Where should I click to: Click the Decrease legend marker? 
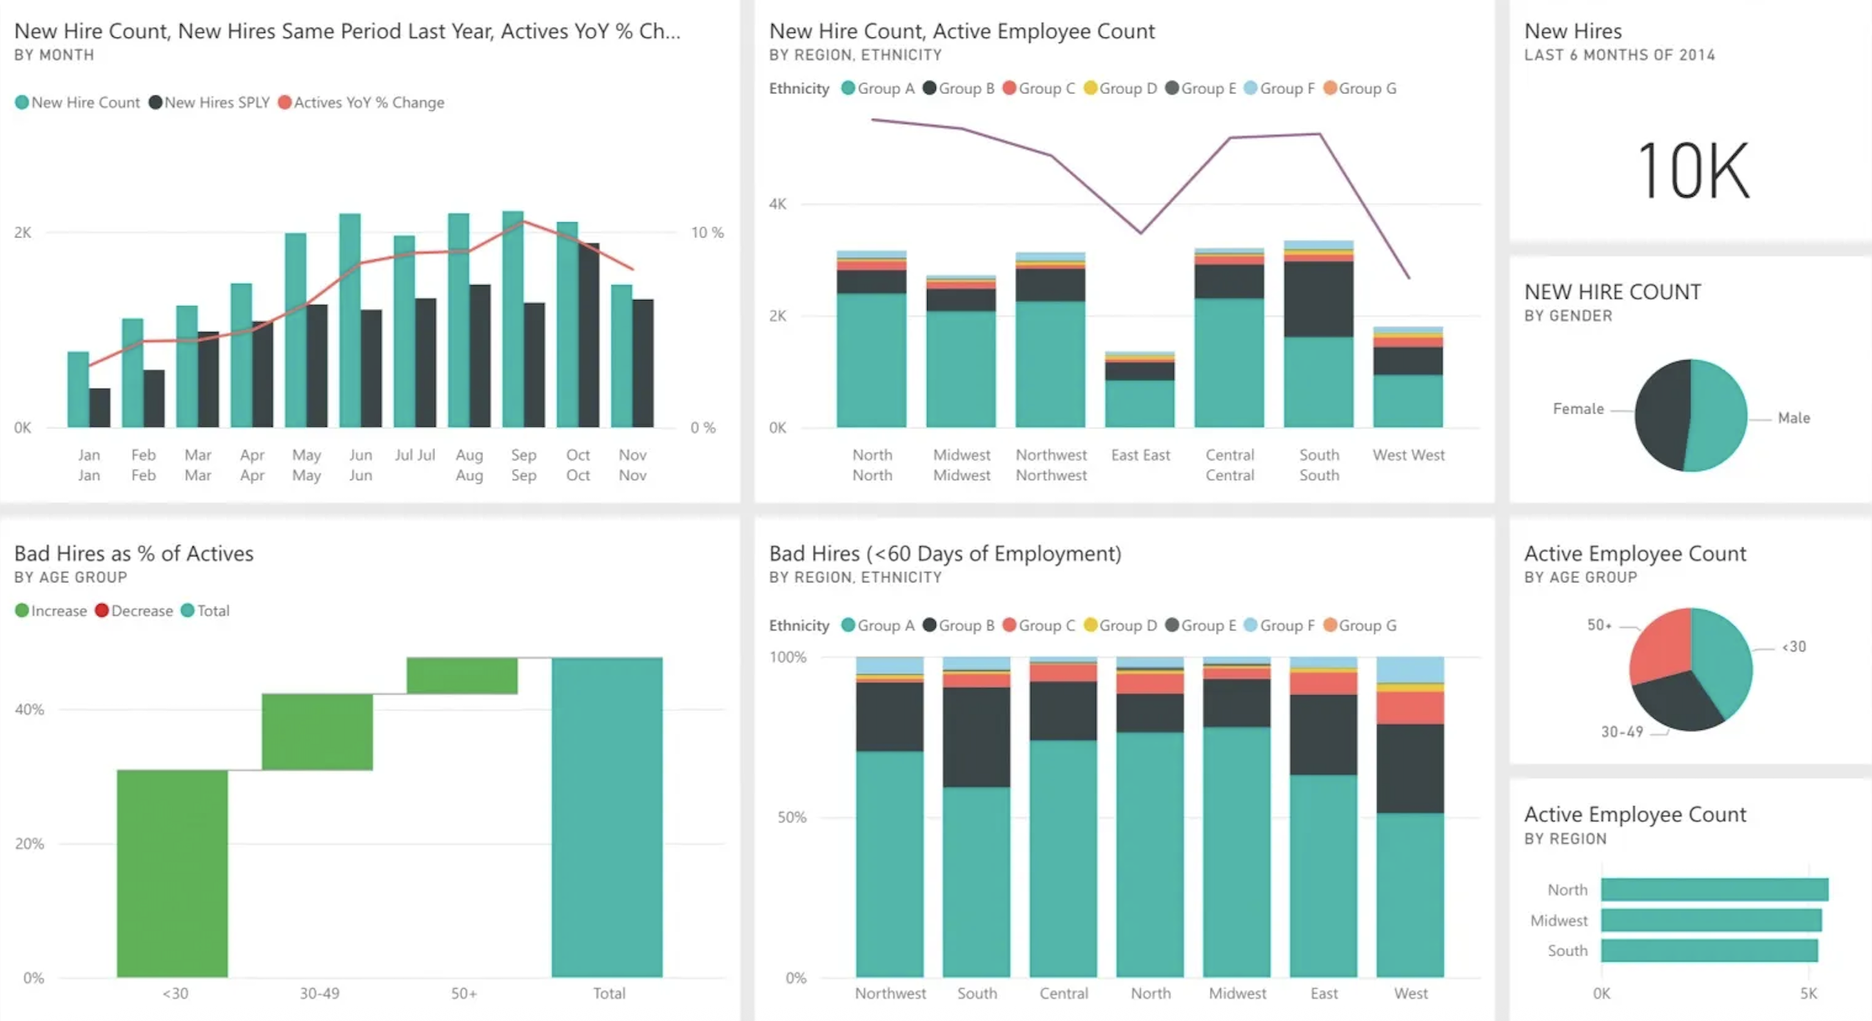(x=102, y=611)
